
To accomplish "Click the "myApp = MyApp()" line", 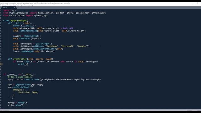I will [18, 103].
